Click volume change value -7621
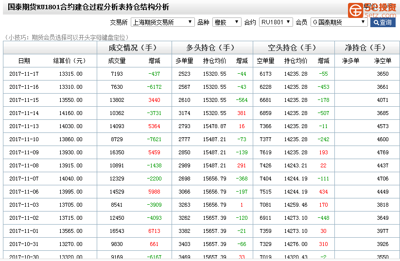The width and height of the screenshot is (400, 261). 154,139
